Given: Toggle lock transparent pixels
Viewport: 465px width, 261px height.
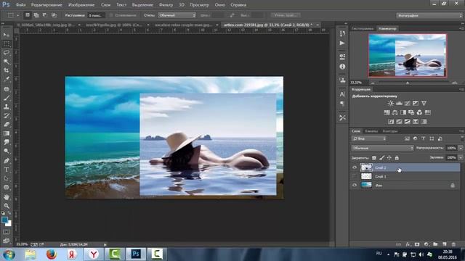Looking at the screenshot, I should (374, 158).
